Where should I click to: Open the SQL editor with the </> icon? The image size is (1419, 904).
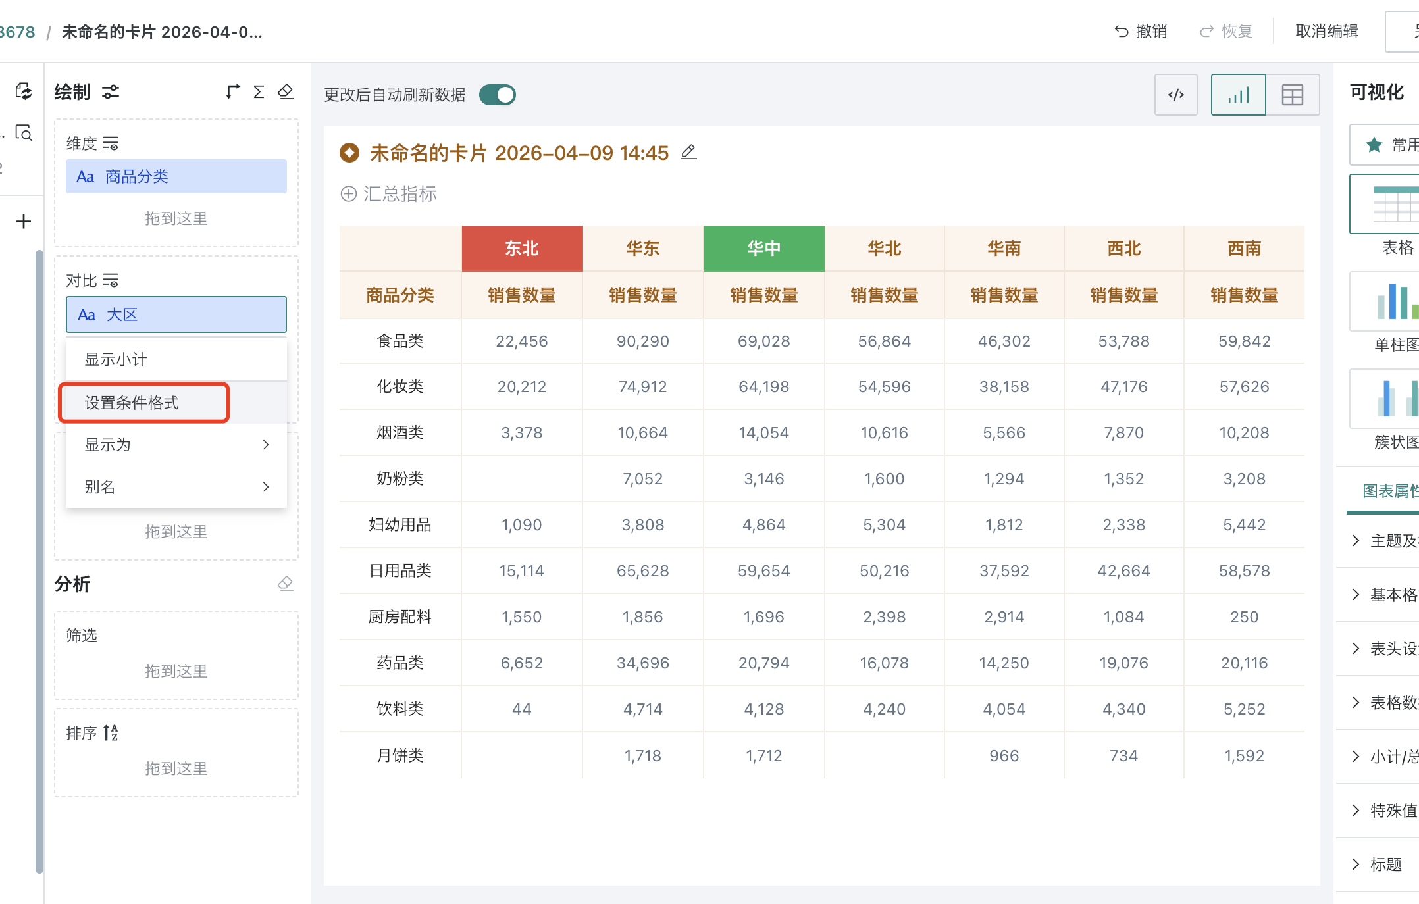click(x=1176, y=94)
